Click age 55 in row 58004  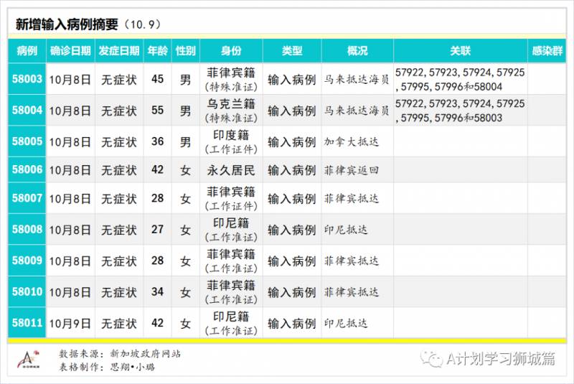[157, 111]
